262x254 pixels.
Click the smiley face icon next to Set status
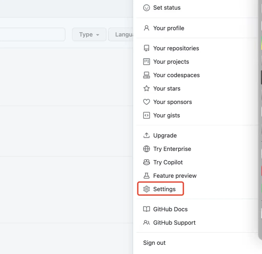[146, 8]
